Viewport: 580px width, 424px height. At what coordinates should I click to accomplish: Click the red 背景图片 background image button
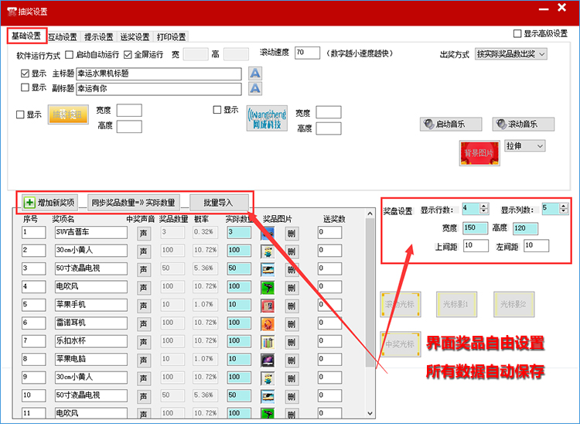(479, 153)
